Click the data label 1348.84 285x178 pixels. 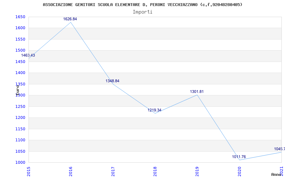tap(112, 81)
